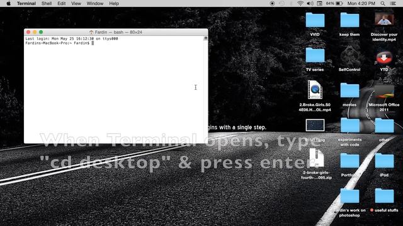Zoom the Terminal window green button
The height and width of the screenshot is (226, 403).
(41, 32)
